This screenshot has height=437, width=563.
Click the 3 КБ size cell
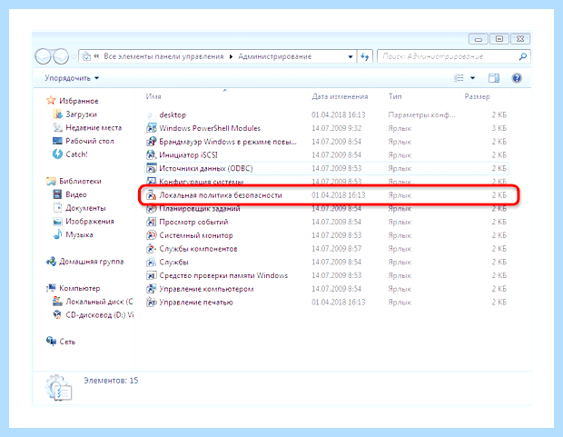click(x=499, y=128)
